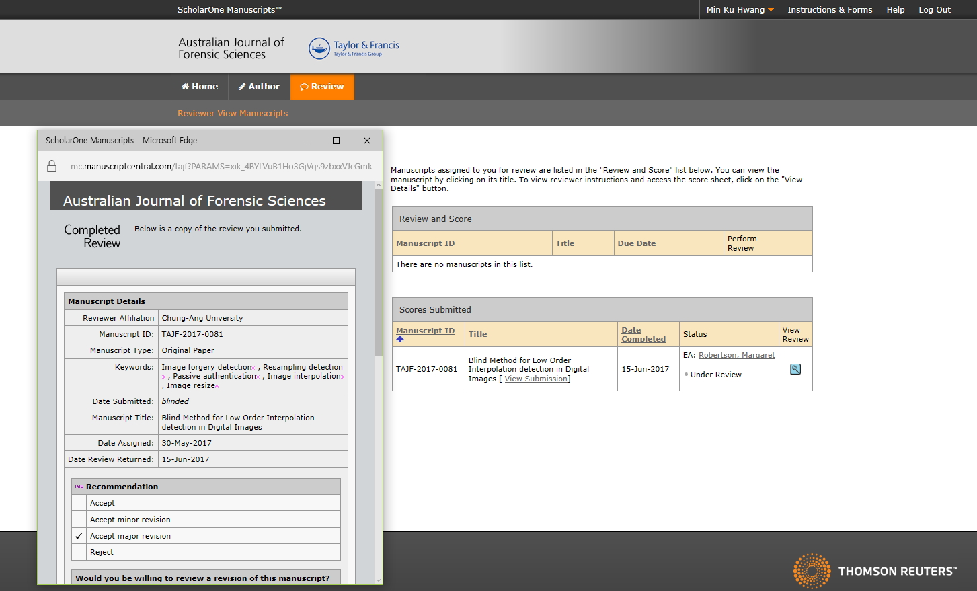Select the Review tab
The height and width of the screenshot is (591, 977).
coord(322,87)
